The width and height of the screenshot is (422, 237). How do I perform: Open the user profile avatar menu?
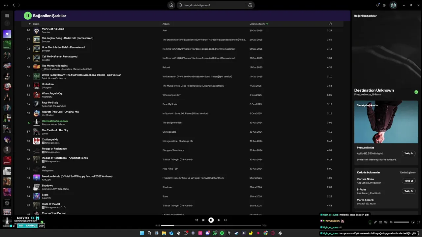click(393, 5)
